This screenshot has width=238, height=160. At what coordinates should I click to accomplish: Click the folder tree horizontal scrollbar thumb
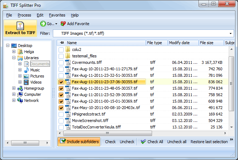(25, 143)
